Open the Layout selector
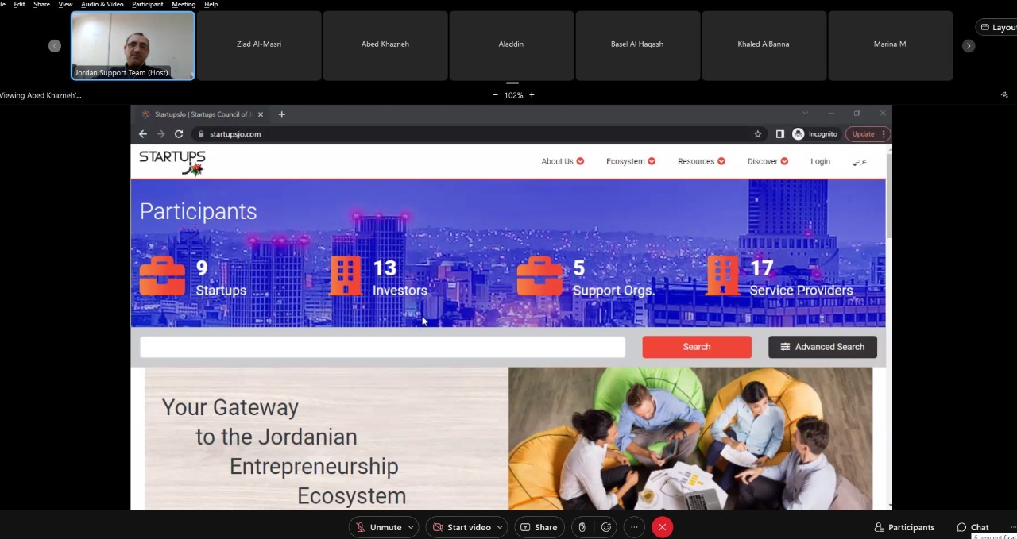Viewport: 1017px width, 539px height. pos(996,28)
